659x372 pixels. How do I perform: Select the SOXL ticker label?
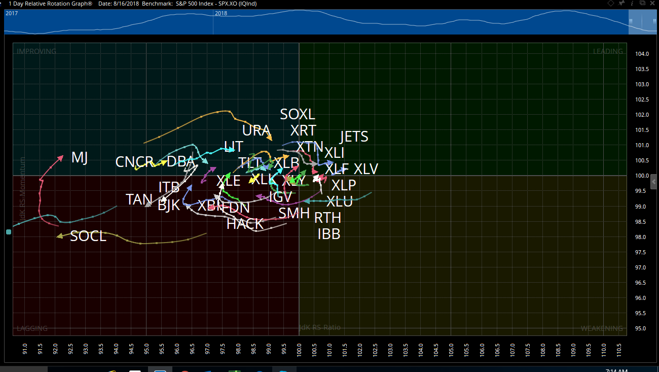(298, 114)
